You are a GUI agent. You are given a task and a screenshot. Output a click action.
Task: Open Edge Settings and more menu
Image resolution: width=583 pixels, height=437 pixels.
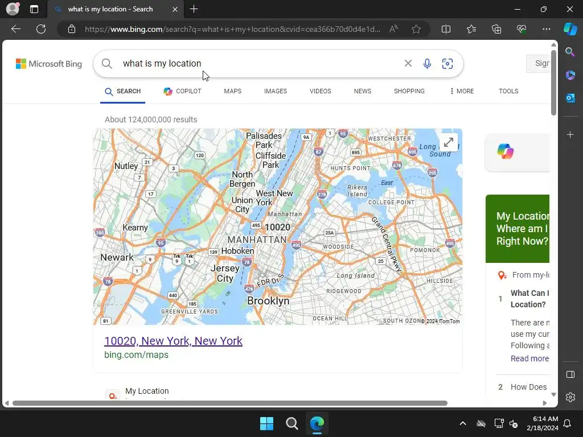click(546, 29)
